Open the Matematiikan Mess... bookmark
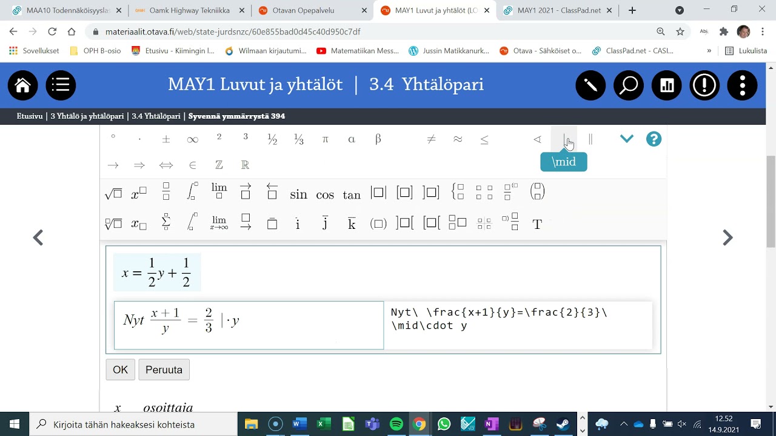 (358, 51)
